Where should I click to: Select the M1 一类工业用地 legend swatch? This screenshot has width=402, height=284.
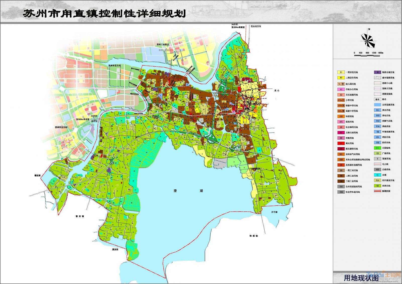[341, 171]
